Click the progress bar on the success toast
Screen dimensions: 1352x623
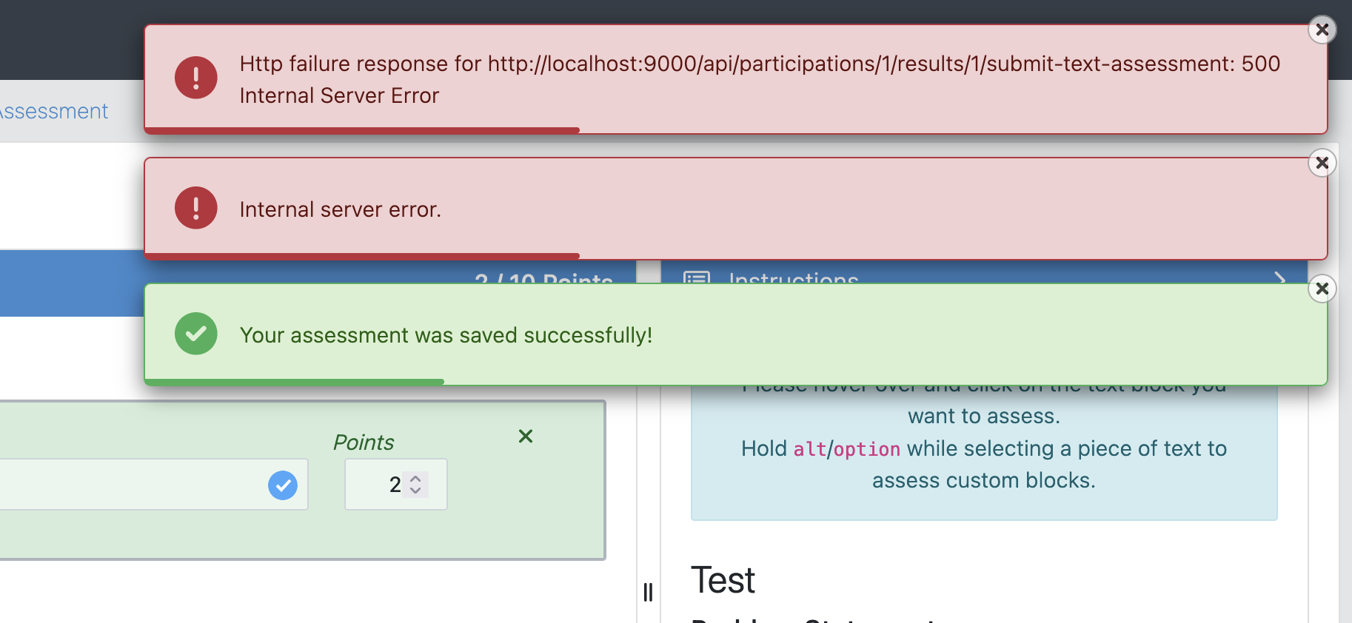point(296,380)
